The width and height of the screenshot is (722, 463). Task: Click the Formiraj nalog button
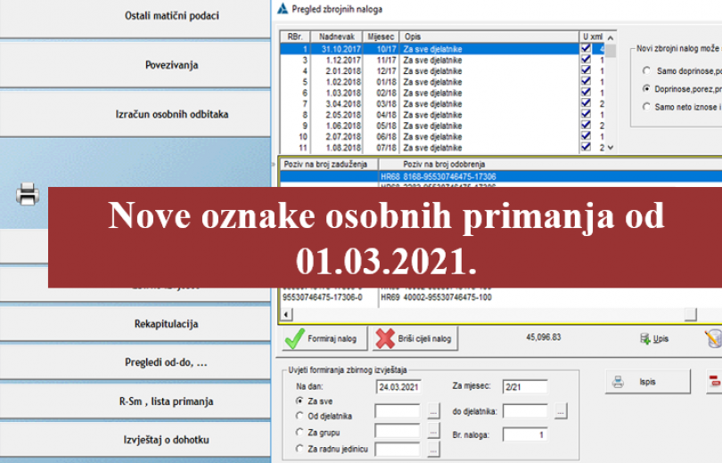click(325, 339)
